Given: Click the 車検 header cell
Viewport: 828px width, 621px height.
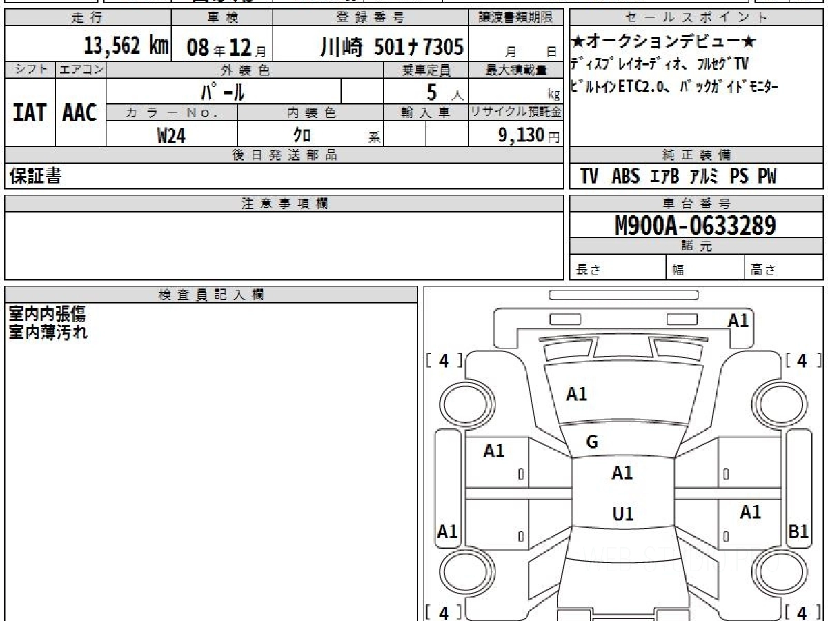Looking at the screenshot, I should pos(221,18).
